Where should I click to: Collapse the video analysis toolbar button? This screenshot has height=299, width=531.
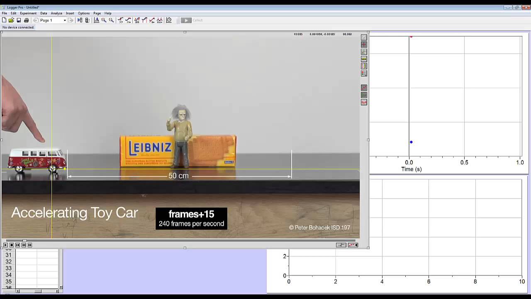pyautogui.click(x=353, y=245)
